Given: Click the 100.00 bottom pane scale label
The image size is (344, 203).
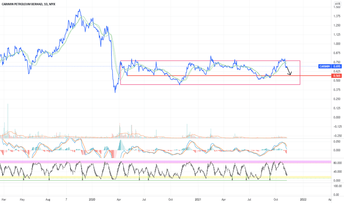Looking at the screenshot, I should tap(337, 186).
